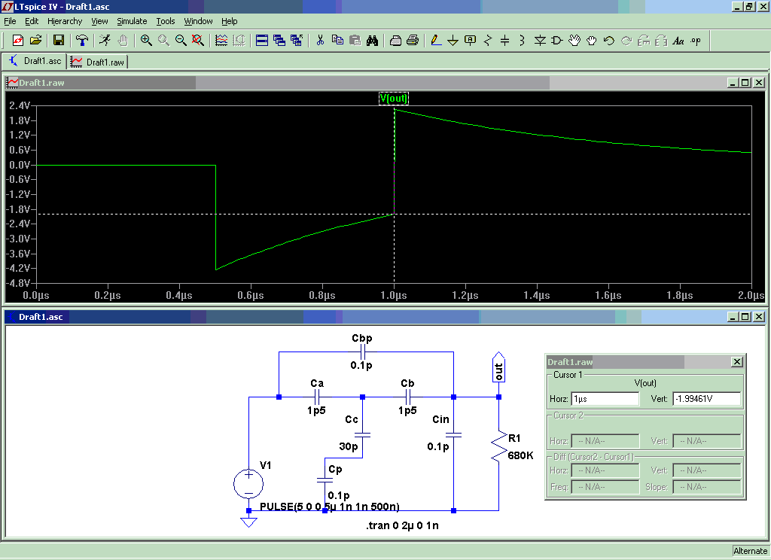771x560 pixels.
Task: Close the Draft1.raw cursor dialog
Action: [736, 362]
